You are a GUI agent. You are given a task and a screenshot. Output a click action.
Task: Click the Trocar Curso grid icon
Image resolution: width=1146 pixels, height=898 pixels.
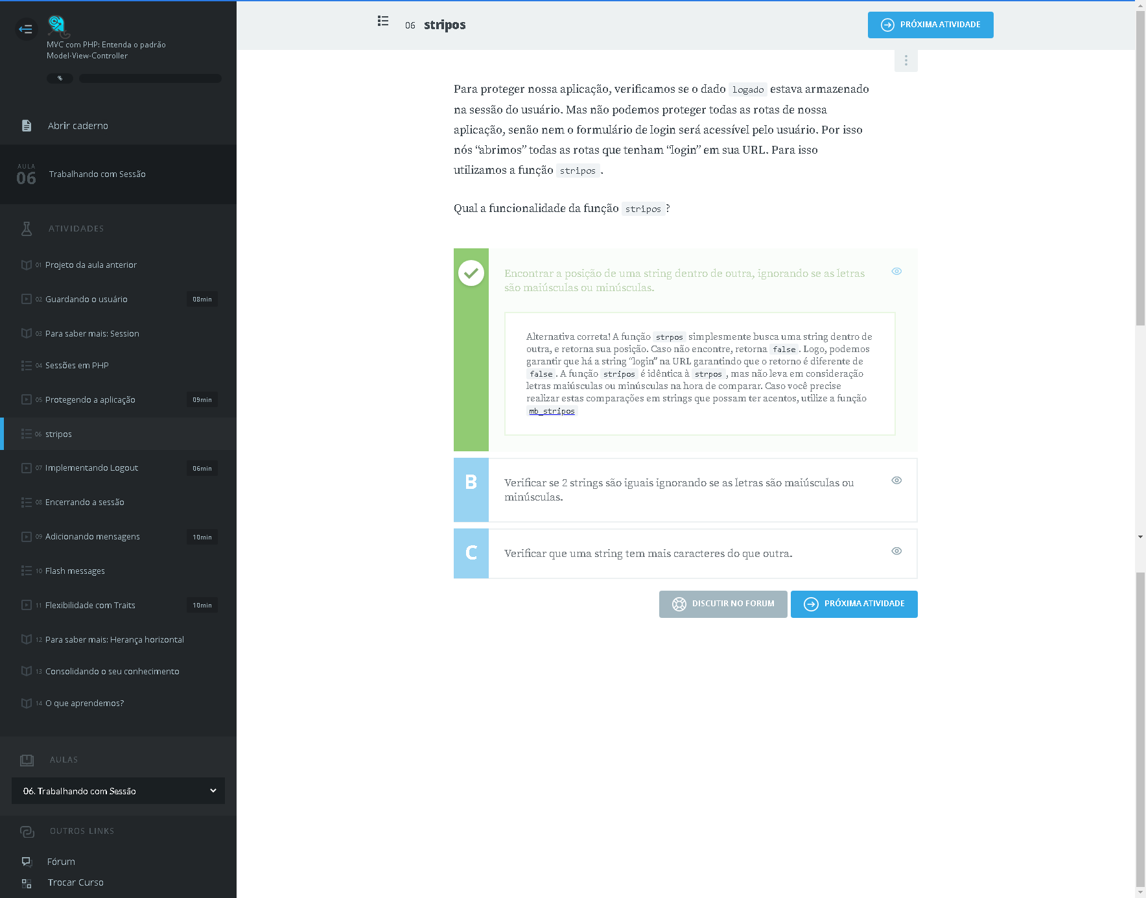click(x=27, y=883)
